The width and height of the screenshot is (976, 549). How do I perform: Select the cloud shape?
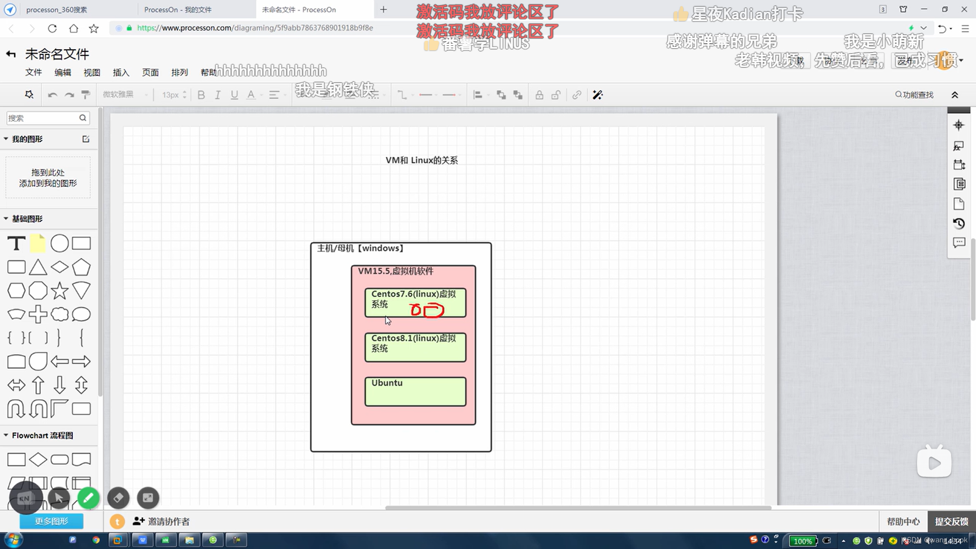coord(59,314)
